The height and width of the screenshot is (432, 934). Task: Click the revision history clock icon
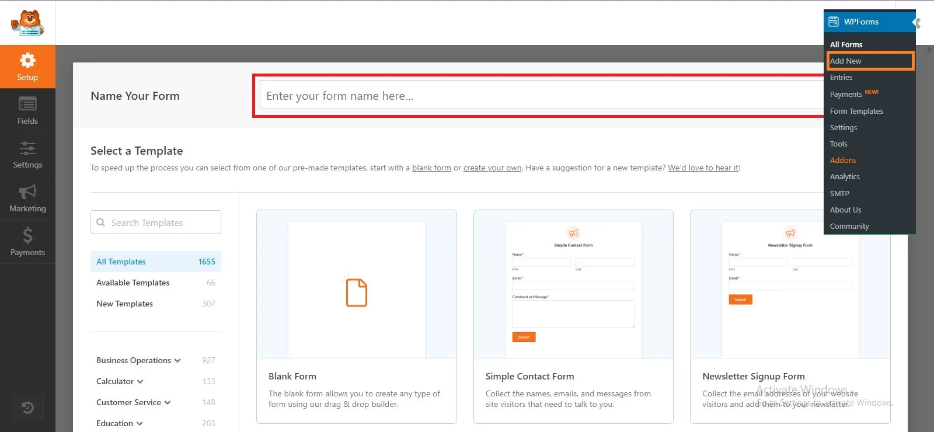(27, 407)
